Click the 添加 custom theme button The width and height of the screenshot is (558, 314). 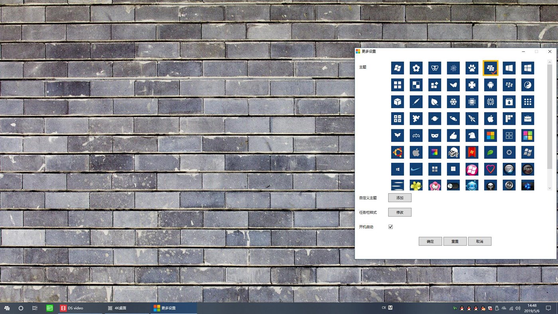pos(399,197)
